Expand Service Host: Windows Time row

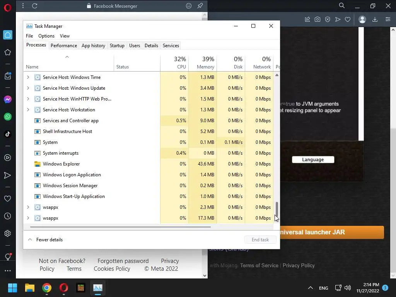28,77
